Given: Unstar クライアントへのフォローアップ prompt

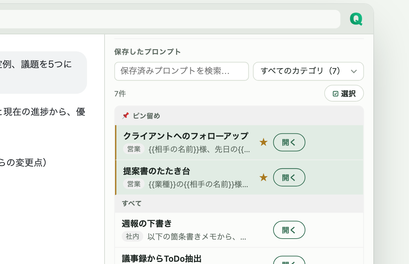Looking at the screenshot, I should (x=263, y=142).
